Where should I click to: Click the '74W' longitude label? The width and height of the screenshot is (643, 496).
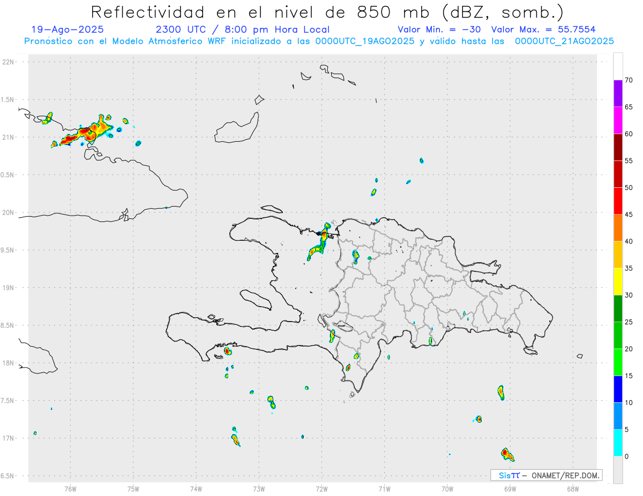(196, 489)
